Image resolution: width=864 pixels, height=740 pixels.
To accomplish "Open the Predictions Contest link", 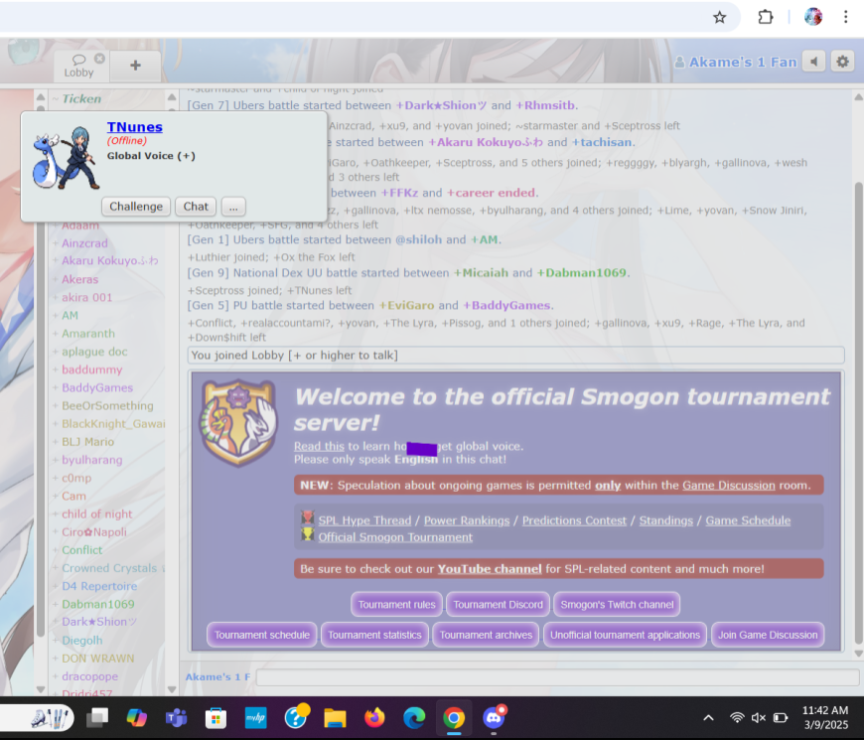I will 574,520.
